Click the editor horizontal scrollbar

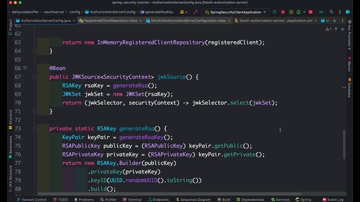(169, 194)
